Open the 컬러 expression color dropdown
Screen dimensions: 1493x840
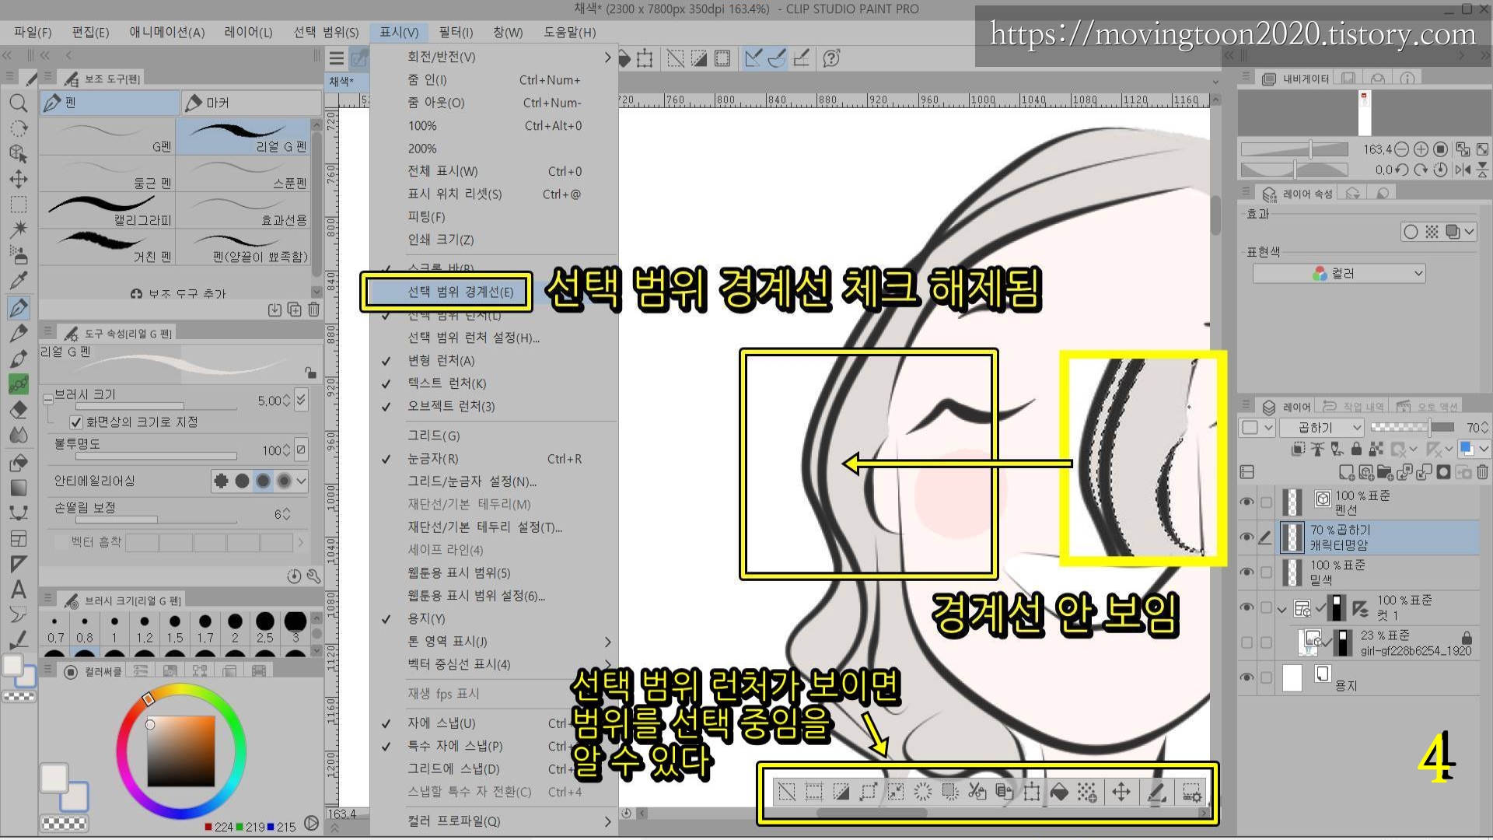(x=1338, y=274)
